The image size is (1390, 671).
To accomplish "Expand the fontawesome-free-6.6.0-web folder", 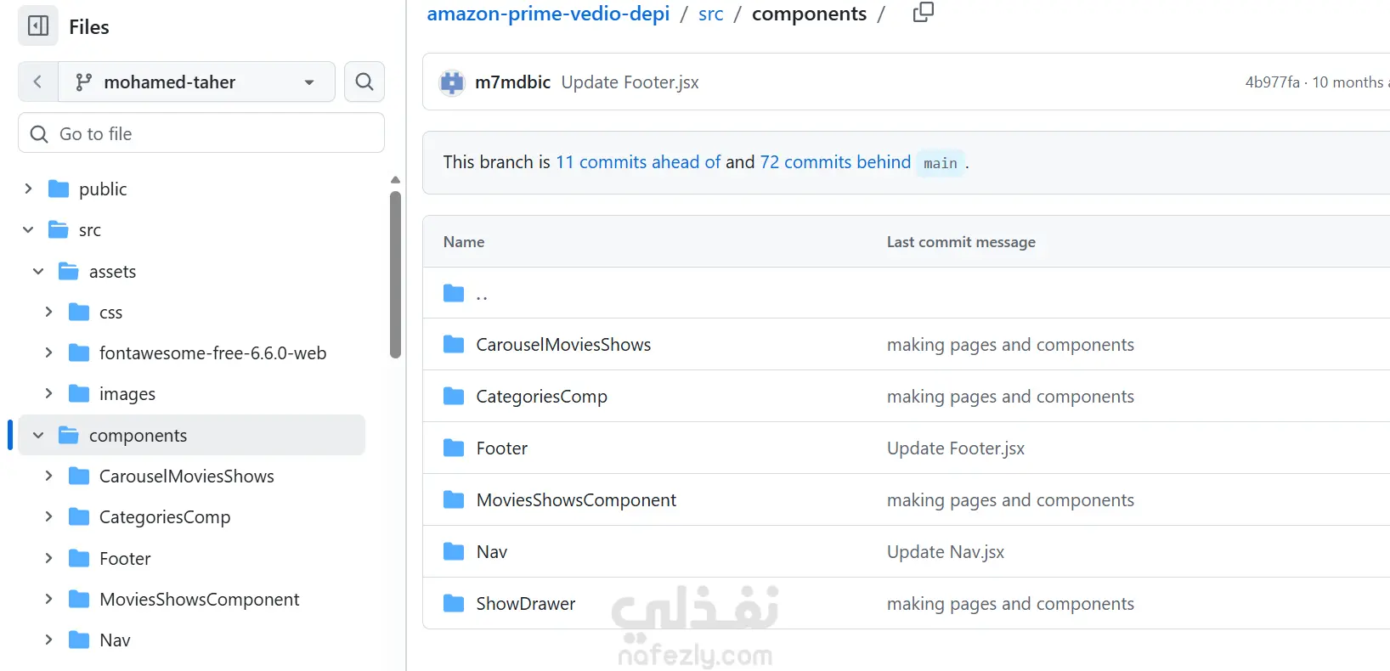I will point(48,353).
